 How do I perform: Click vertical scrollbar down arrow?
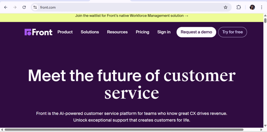[x=265, y=126]
